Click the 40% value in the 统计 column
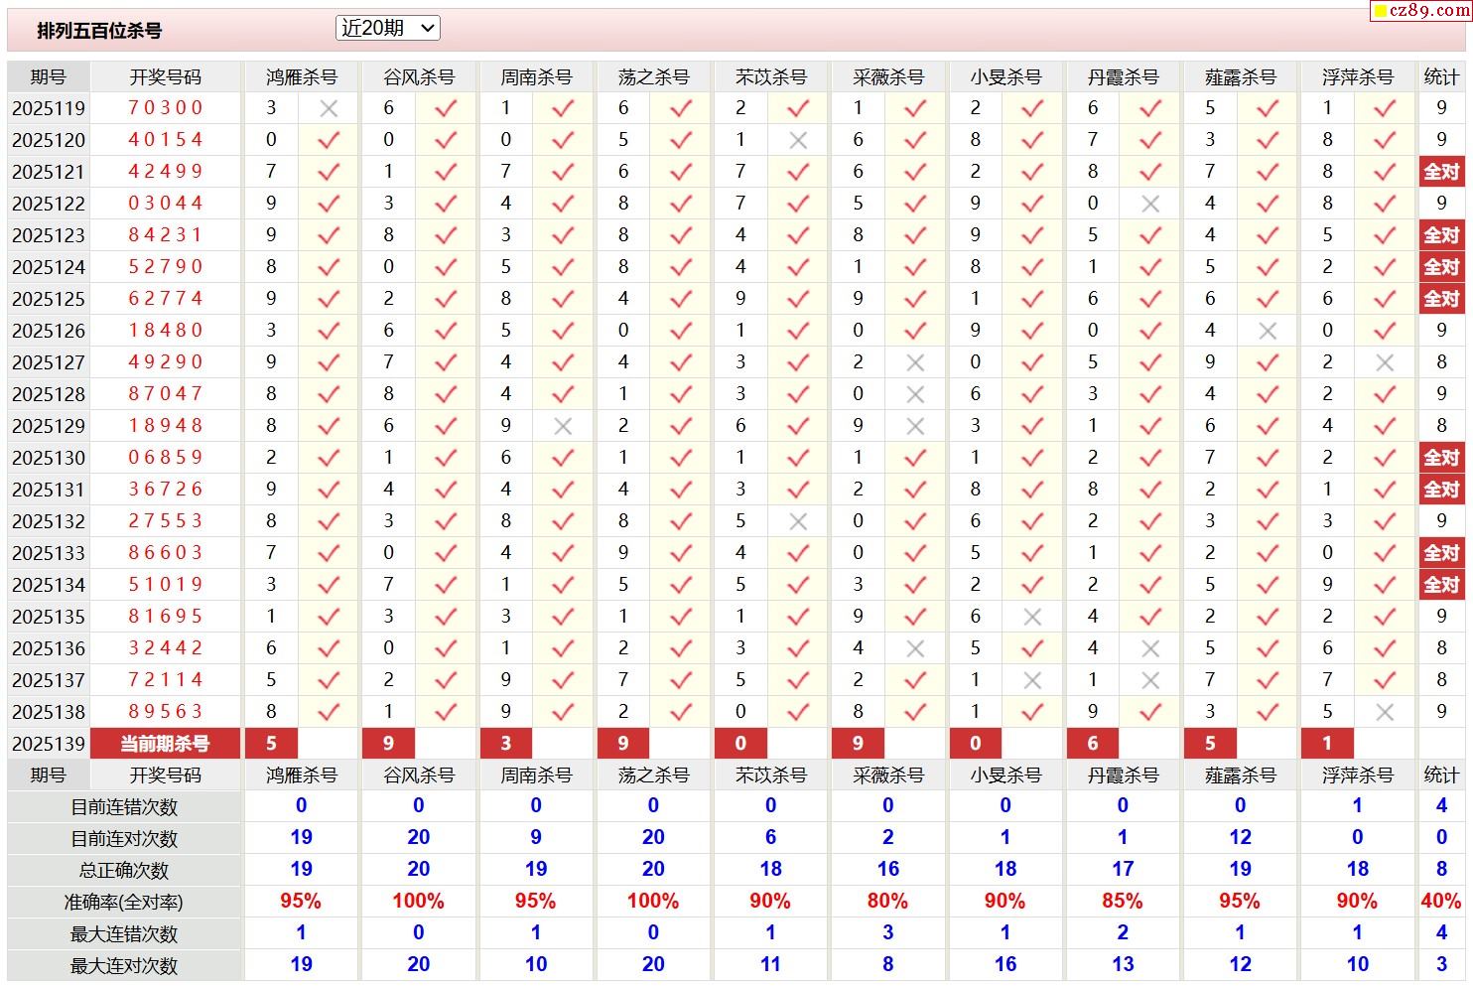 click(1440, 902)
